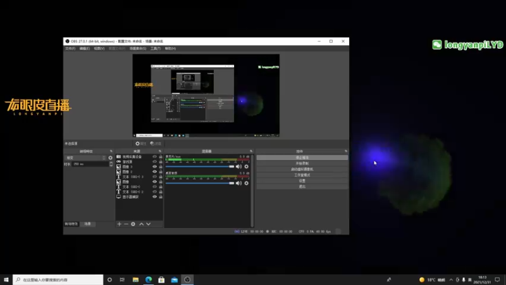Image resolution: width=506 pixels, height=285 pixels.
Task: Open the 文件(F) menu
Action: 70,49
